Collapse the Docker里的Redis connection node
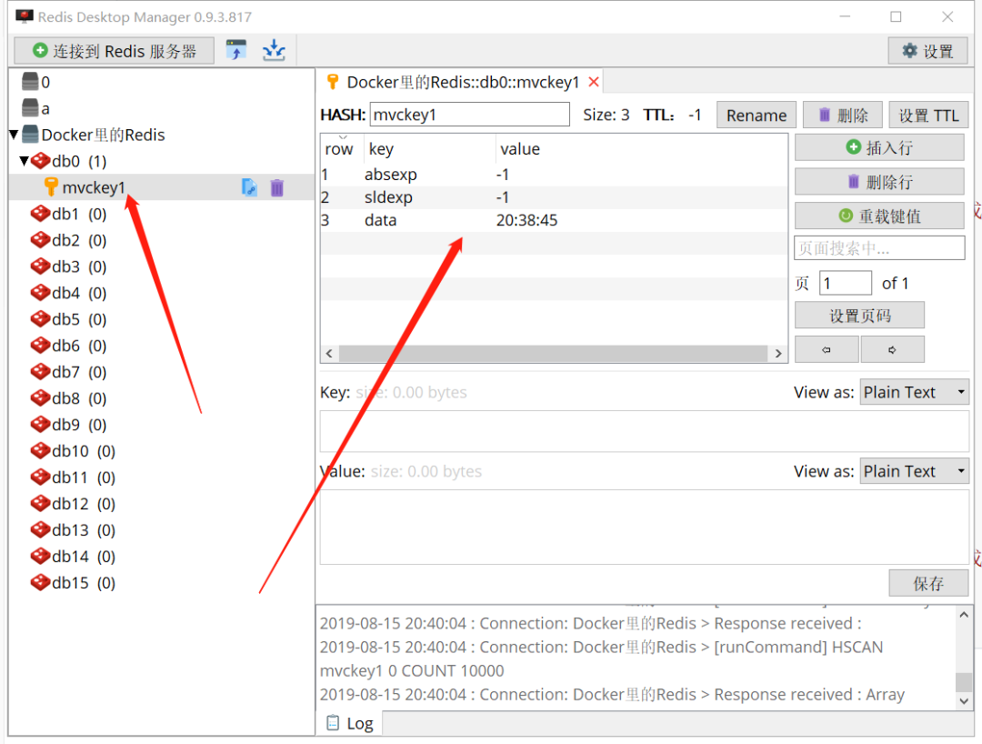982x744 pixels. click(x=14, y=134)
